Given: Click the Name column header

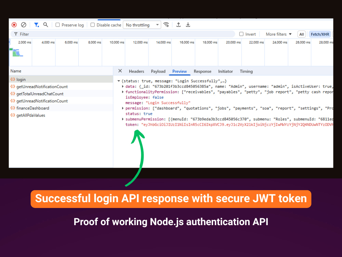Looking at the screenshot, I should 61,71.
